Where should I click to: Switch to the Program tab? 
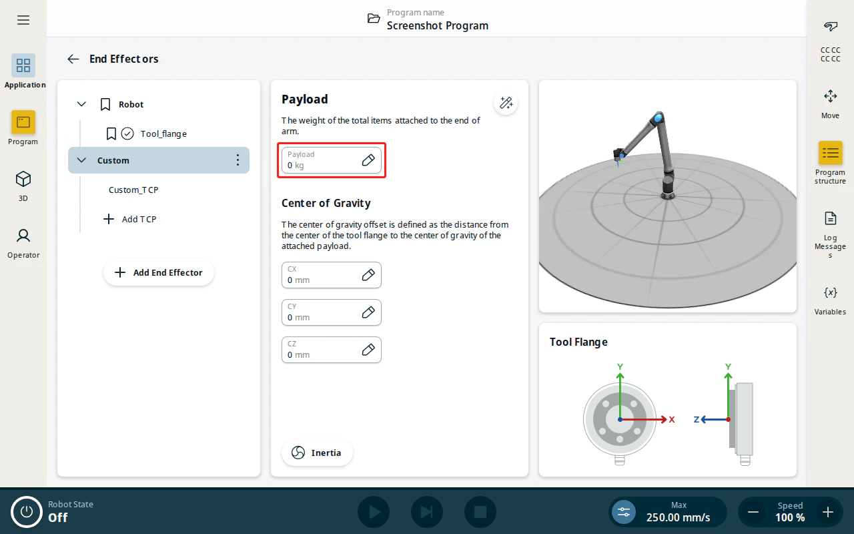23,128
